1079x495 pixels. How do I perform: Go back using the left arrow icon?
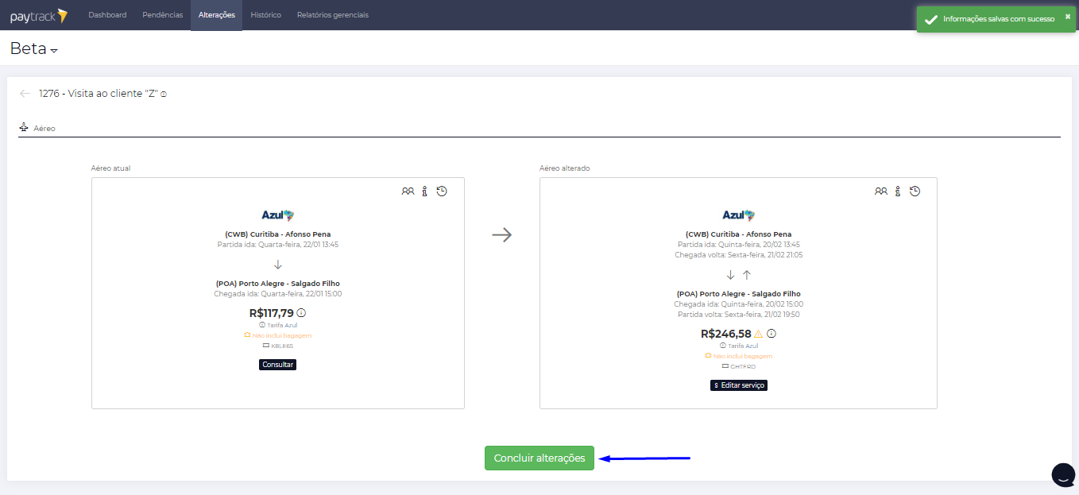point(25,94)
